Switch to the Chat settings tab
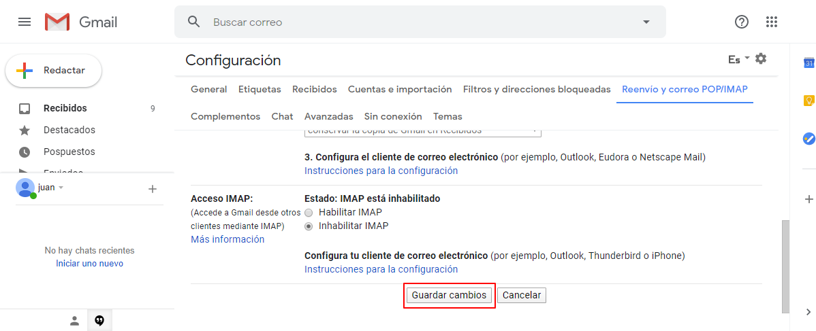 pyautogui.click(x=282, y=116)
